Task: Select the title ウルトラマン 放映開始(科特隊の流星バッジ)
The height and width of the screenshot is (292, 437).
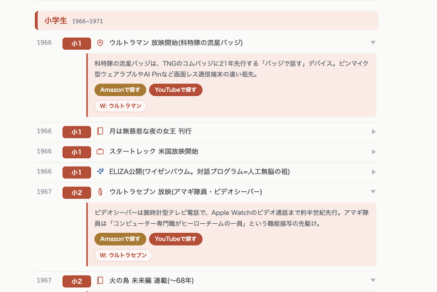Action: [176, 43]
